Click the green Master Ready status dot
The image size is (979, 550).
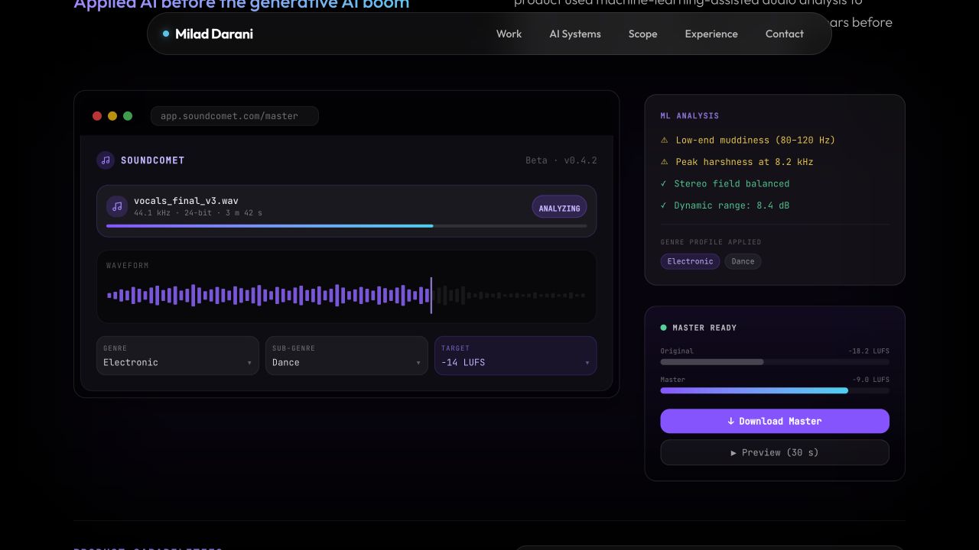(664, 328)
